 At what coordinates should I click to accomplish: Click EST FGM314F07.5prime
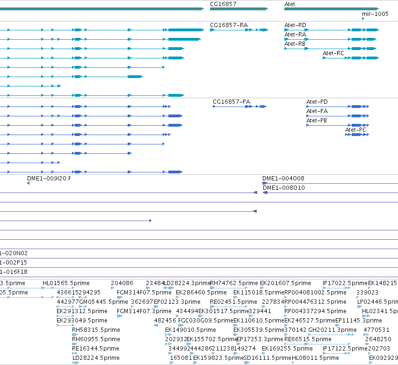144,293
